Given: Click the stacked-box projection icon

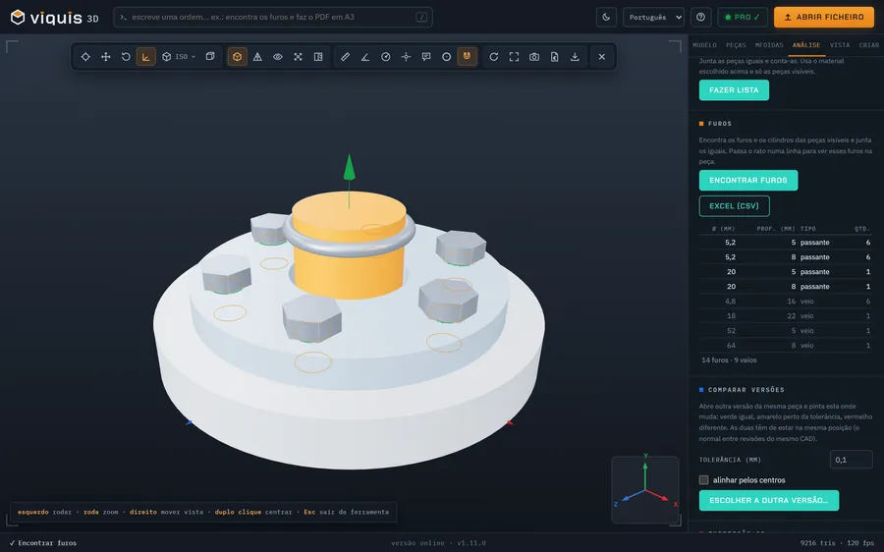Looking at the screenshot, I should 210,56.
